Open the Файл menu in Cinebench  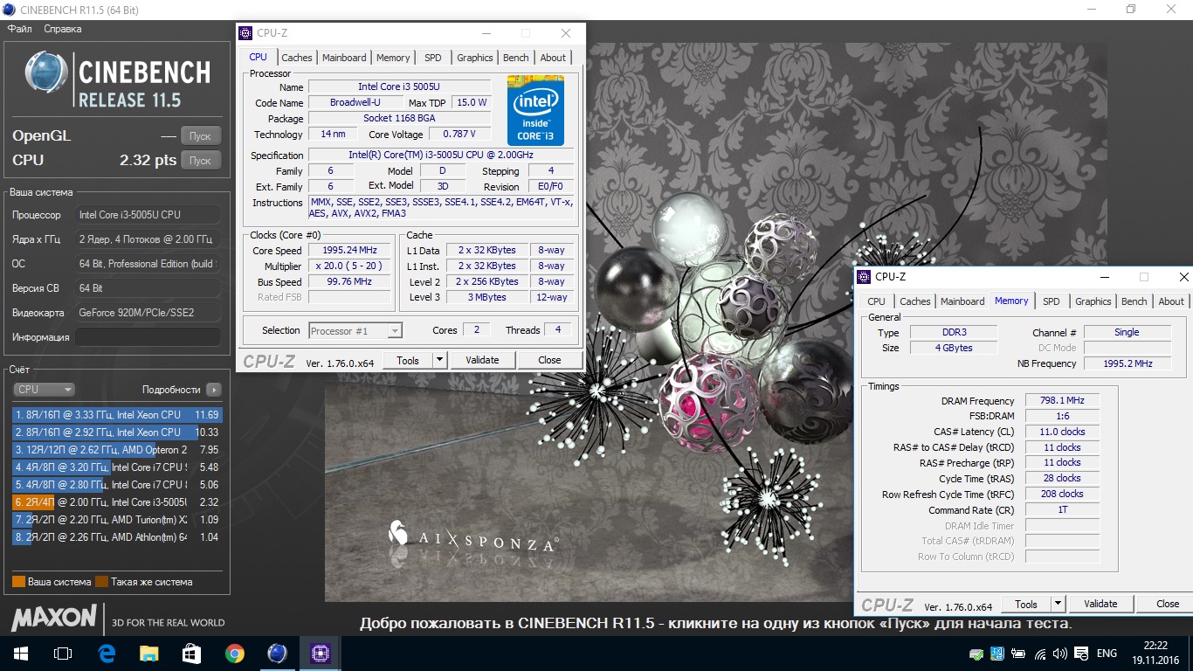point(19,29)
